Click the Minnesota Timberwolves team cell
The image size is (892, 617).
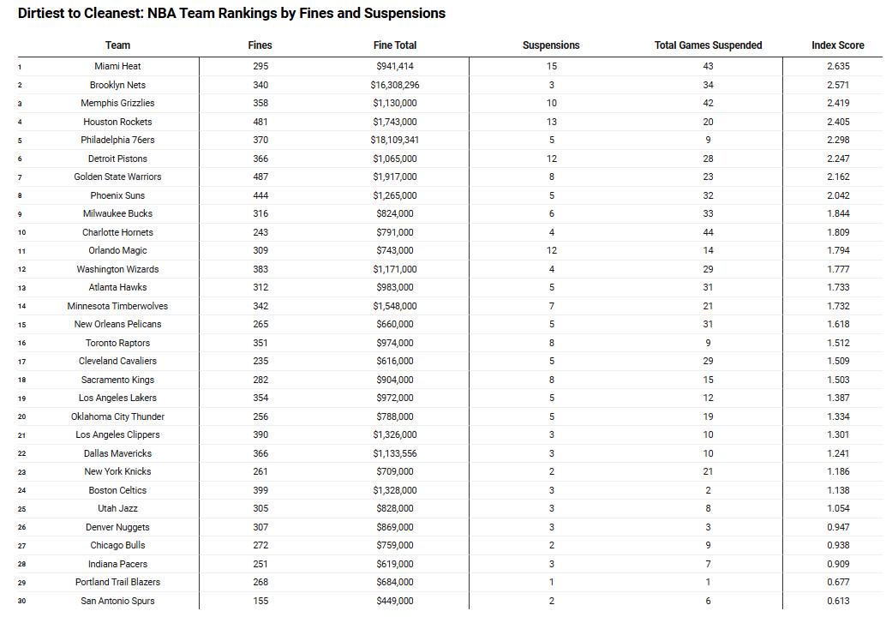click(x=117, y=306)
